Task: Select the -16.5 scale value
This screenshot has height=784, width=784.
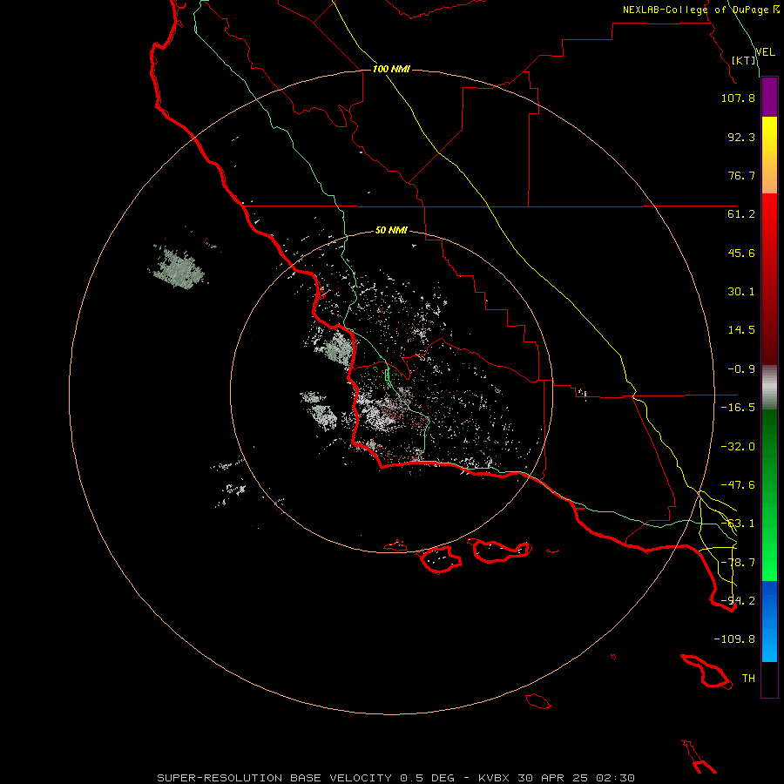Action: click(738, 408)
